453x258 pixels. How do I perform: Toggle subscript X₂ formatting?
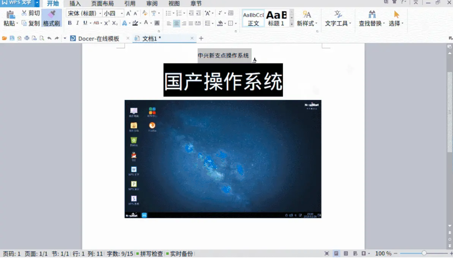[x=115, y=23]
